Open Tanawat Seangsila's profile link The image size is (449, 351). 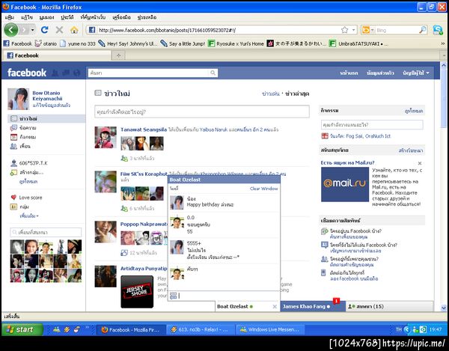pos(144,129)
